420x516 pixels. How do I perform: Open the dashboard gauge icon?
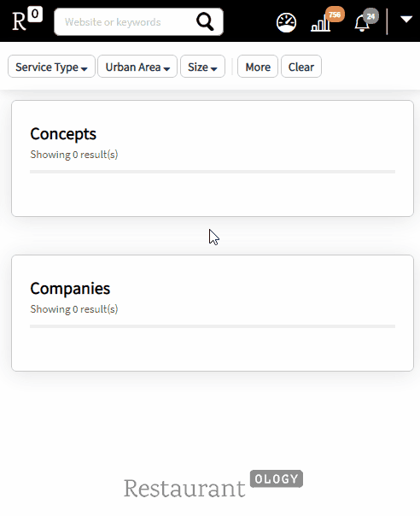click(287, 23)
